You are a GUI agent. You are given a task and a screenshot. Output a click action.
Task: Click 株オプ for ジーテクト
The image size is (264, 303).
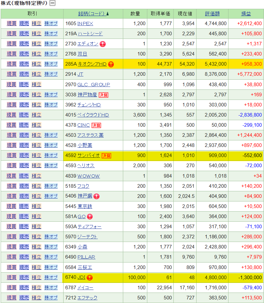click(51, 237)
